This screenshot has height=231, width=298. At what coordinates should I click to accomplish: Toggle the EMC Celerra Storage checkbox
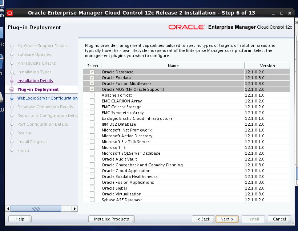pyautogui.click(x=92, y=107)
